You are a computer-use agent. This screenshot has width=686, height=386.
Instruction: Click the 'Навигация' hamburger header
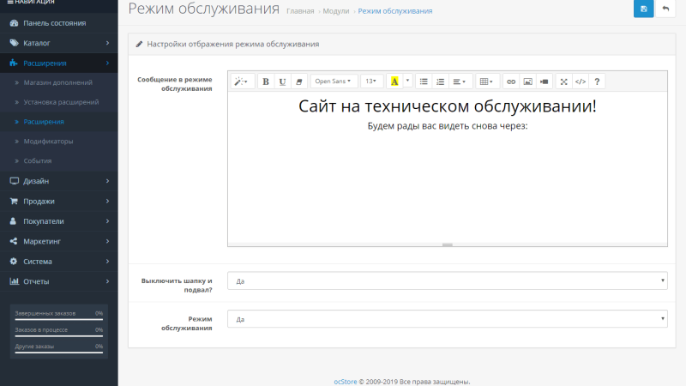click(x=31, y=3)
